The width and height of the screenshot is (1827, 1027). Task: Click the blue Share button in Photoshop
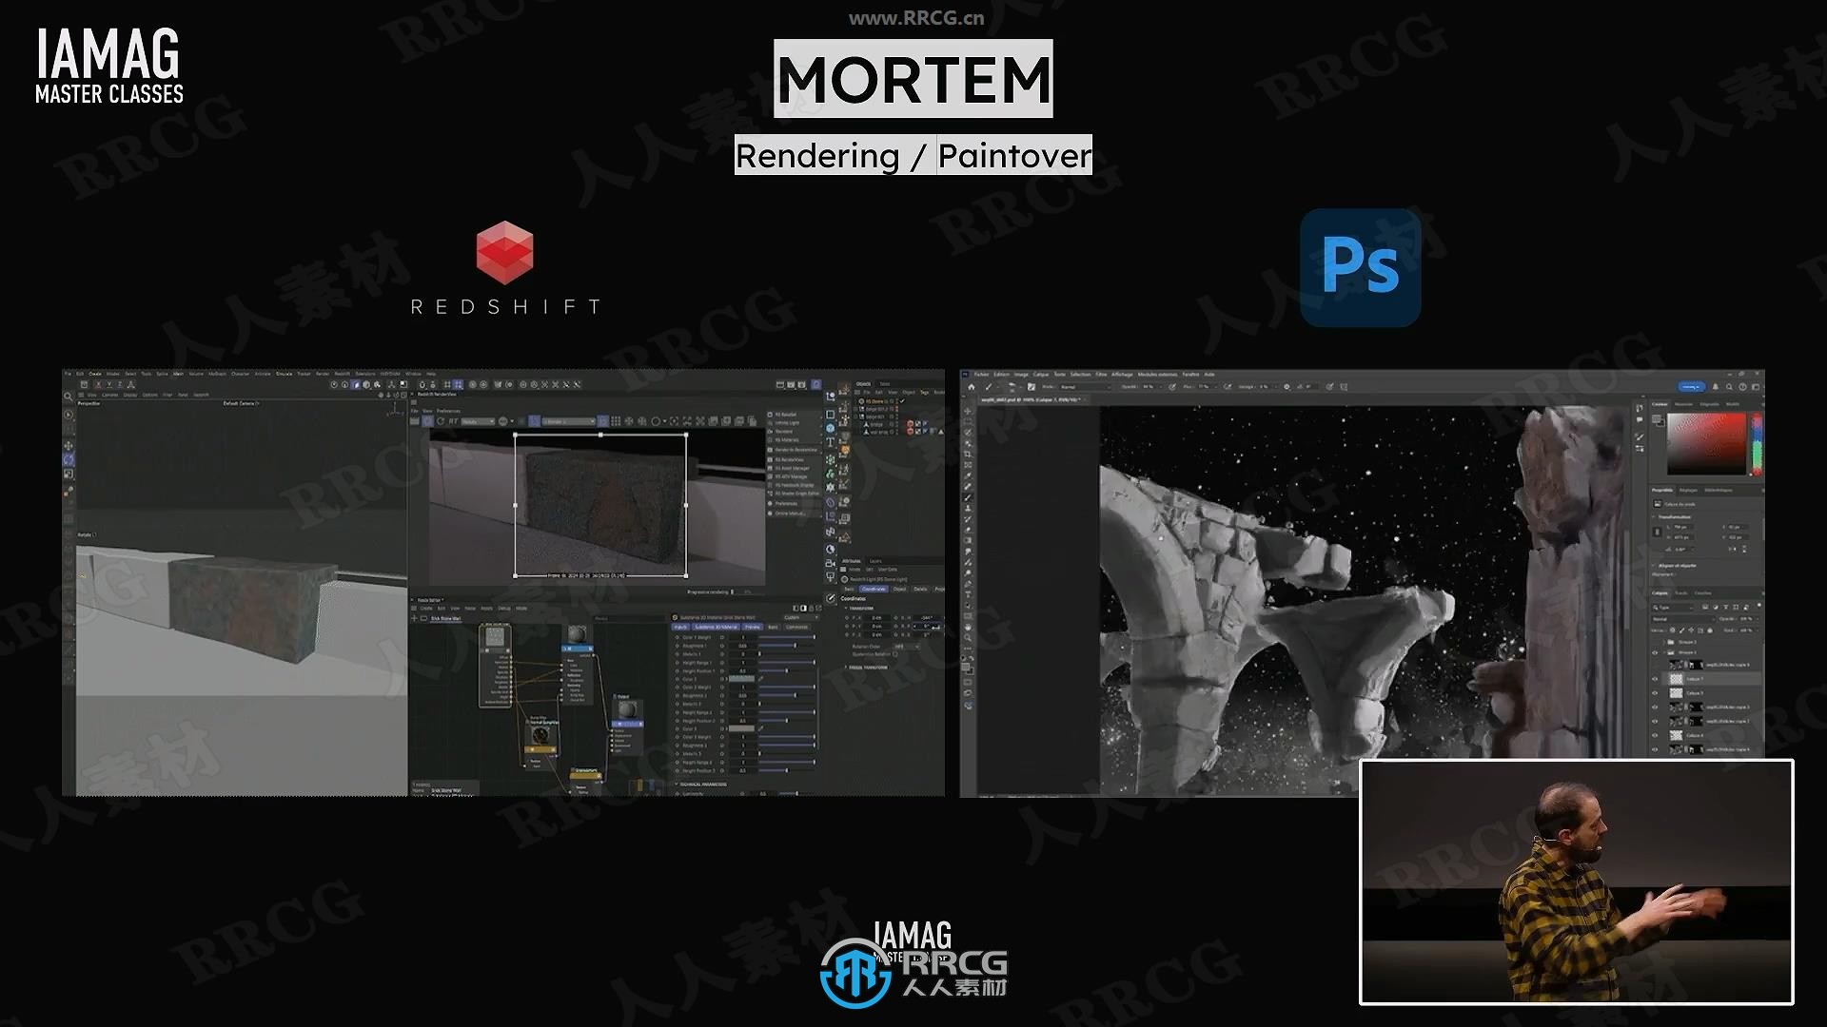1691,387
